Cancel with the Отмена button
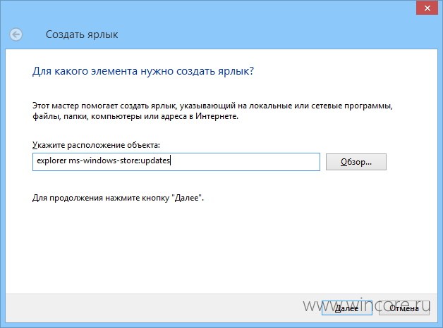Screen dimensions: 443x328 click(404, 308)
